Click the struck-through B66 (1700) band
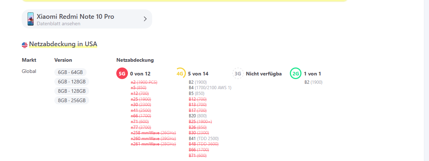 (x=199, y=150)
